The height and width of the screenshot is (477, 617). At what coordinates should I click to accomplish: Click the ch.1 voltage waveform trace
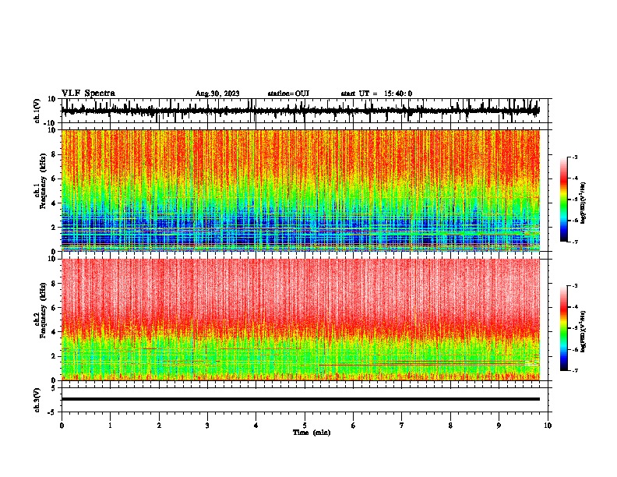(x=300, y=111)
